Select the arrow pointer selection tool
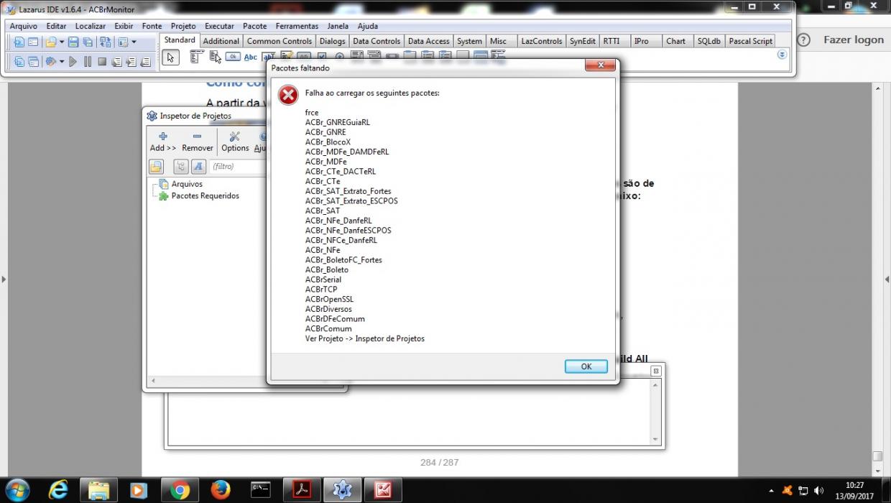The image size is (891, 503). (170, 57)
